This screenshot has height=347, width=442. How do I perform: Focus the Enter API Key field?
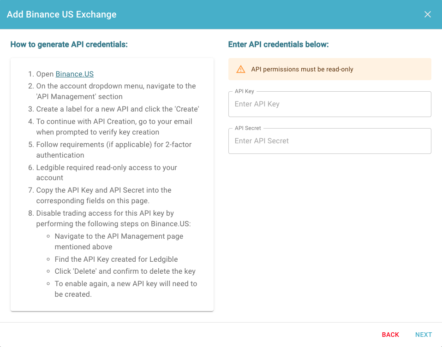[329, 104]
